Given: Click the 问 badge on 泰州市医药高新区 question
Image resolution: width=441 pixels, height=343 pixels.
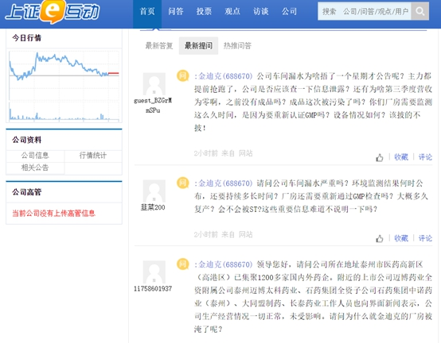Looking at the screenshot, I should point(183,264).
